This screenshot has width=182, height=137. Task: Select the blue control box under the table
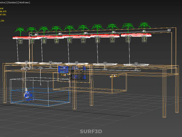63,69
